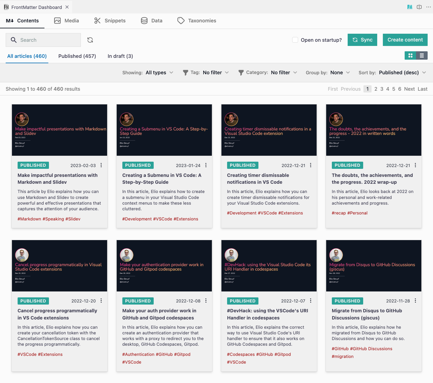Click the split editor icon
This screenshot has height=383, width=433.
[419, 7]
